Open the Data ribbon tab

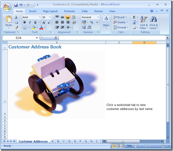tap(85, 11)
